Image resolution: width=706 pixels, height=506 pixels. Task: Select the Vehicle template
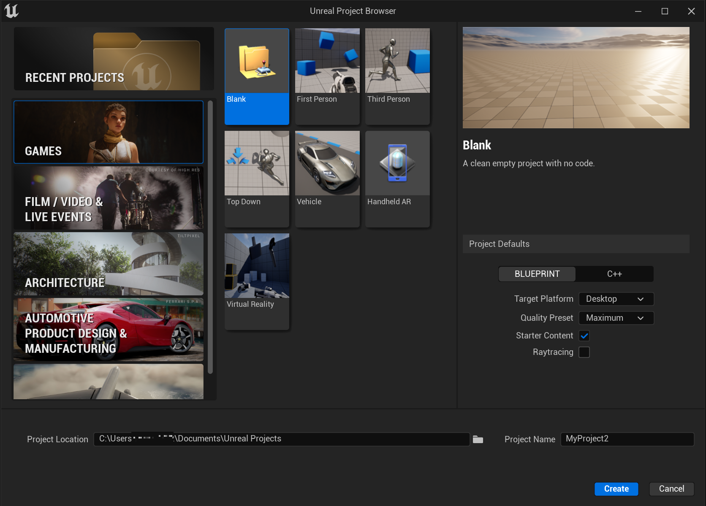tap(327, 179)
